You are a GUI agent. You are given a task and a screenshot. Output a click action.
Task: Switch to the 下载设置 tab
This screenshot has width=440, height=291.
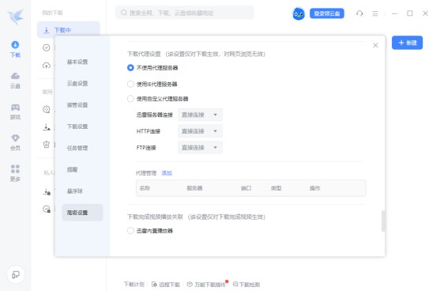tap(77, 127)
